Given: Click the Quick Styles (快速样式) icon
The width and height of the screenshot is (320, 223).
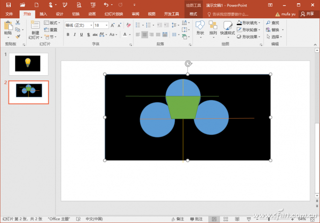Looking at the screenshot, I should coord(228,25).
